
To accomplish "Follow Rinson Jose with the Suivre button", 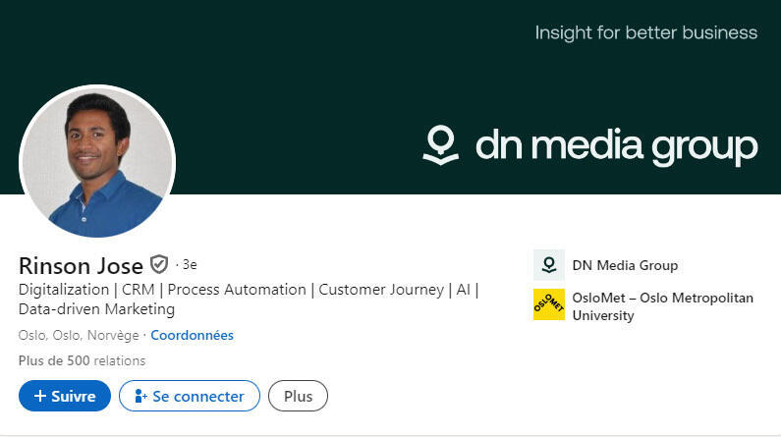I will [x=65, y=396].
